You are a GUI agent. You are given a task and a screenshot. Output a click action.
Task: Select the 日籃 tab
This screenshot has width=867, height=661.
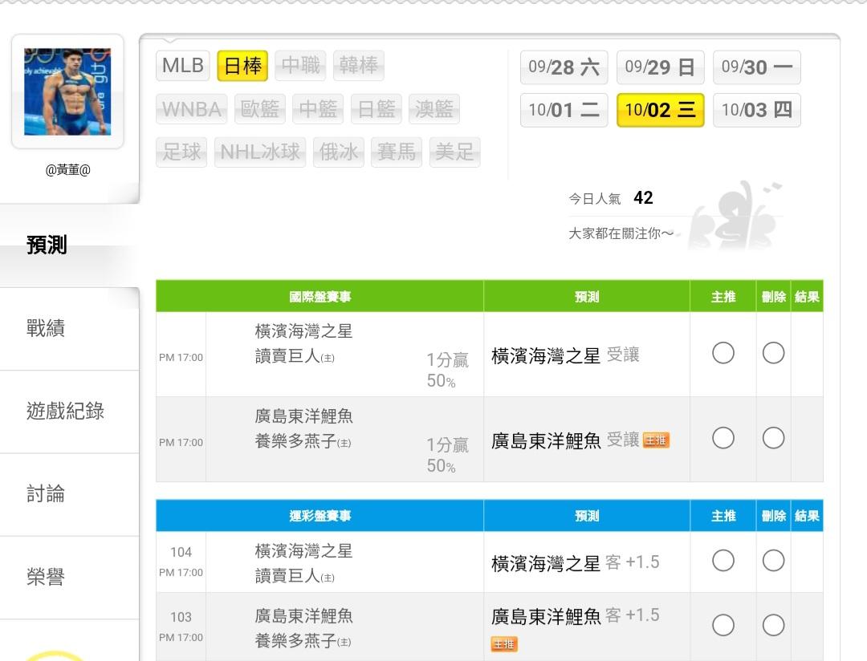[377, 109]
